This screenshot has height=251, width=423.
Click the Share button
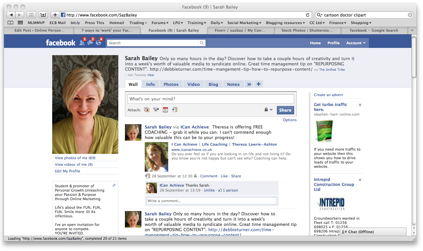click(x=285, y=110)
